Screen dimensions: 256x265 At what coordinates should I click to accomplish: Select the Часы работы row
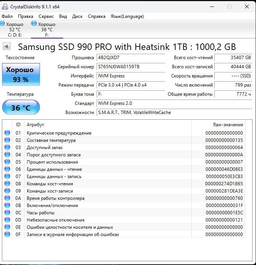click(x=124, y=213)
